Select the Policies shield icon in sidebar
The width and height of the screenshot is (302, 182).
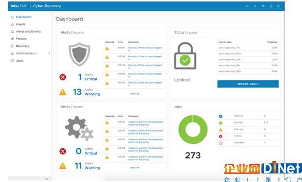pos(12,39)
